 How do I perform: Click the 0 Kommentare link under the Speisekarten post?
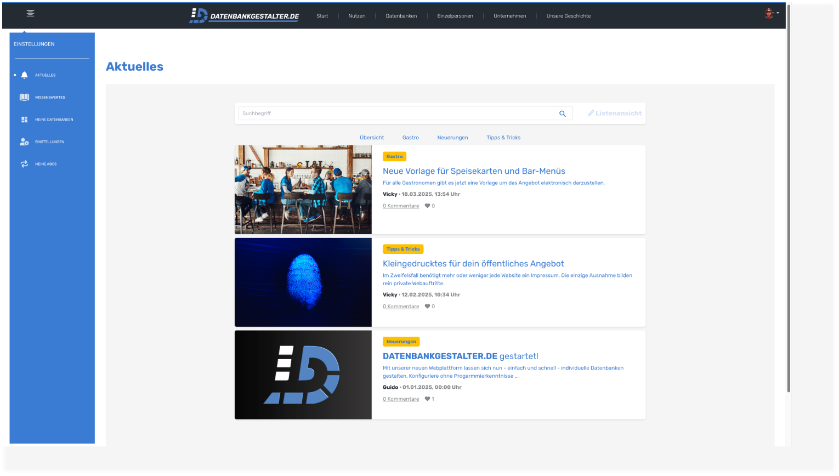[x=401, y=206]
